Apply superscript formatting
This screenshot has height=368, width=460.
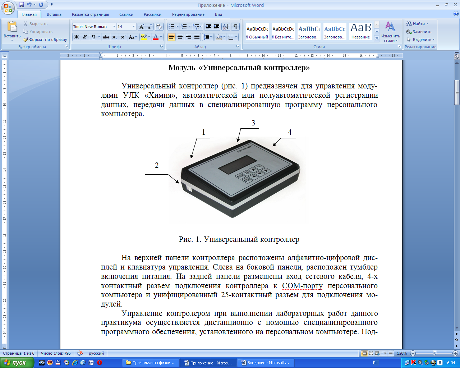[123, 37]
